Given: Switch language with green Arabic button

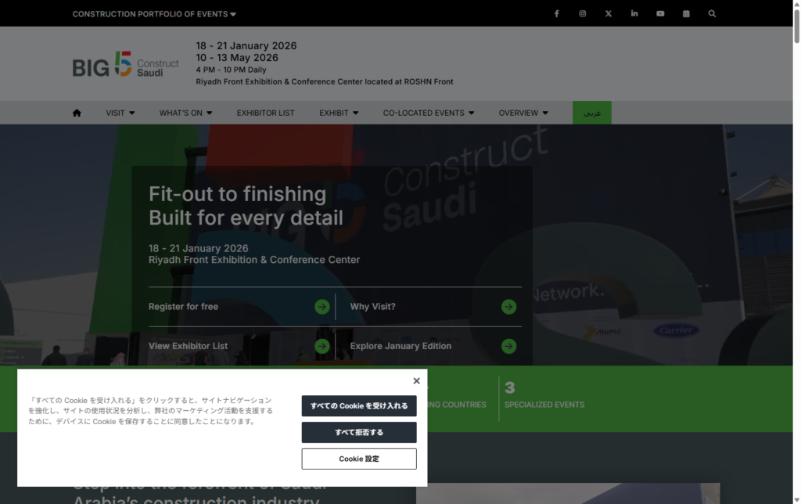Looking at the screenshot, I should 592,113.
